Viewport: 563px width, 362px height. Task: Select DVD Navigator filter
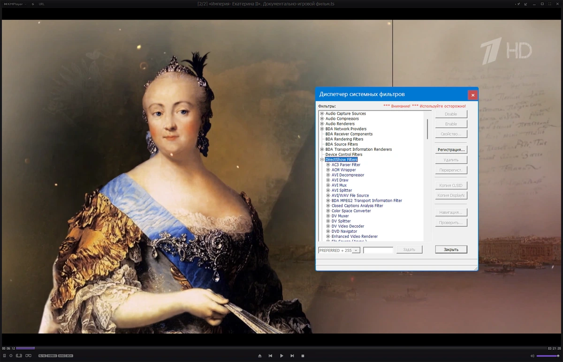[x=344, y=232]
